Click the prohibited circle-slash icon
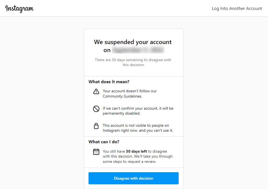Viewport: 268px width, 189px height. tap(96, 109)
